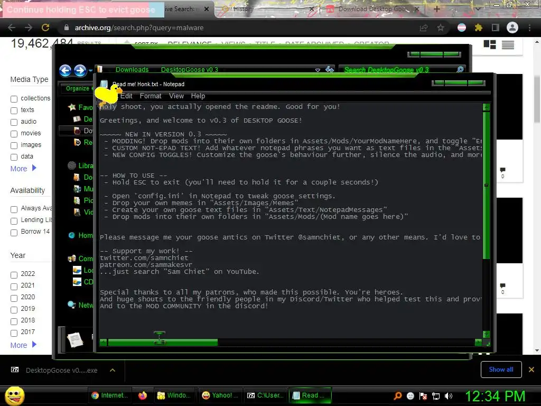This screenshot has width=541, height=406.
Task: Click the browser back arrow
Action: point(12,27)
